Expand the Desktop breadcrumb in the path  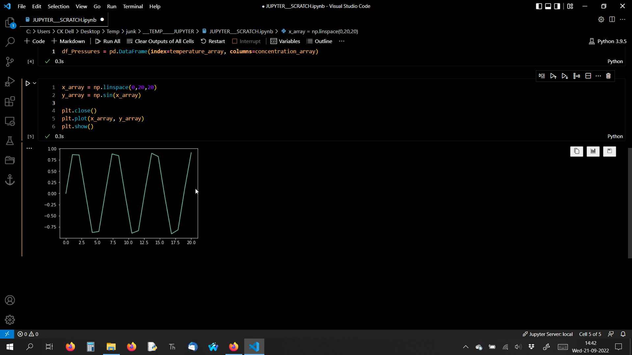(91, 31)
